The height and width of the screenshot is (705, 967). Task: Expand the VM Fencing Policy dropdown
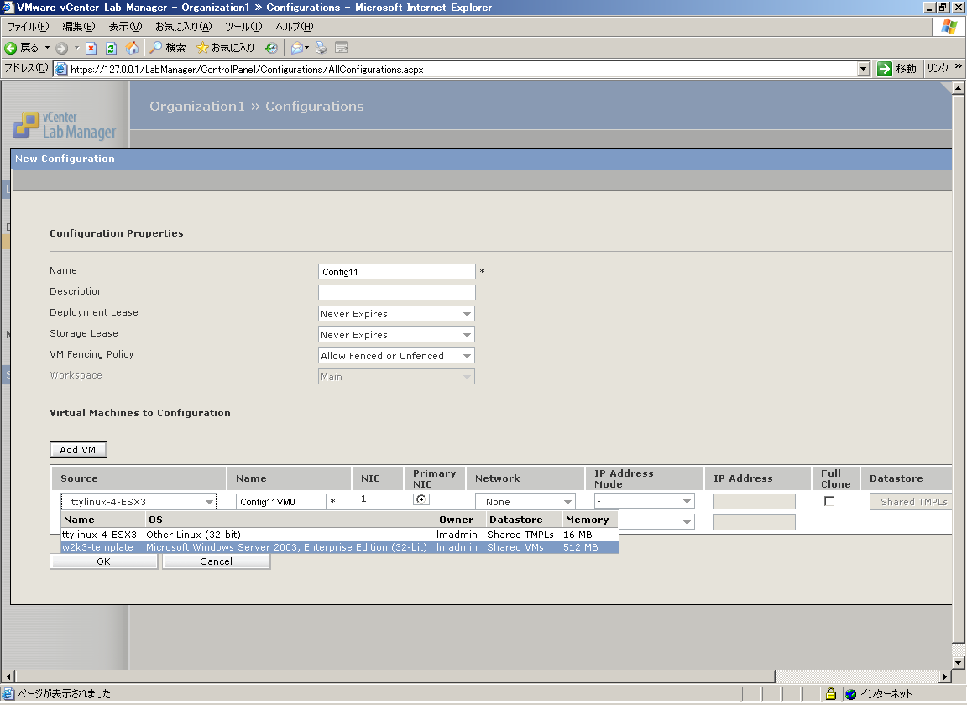396,356
